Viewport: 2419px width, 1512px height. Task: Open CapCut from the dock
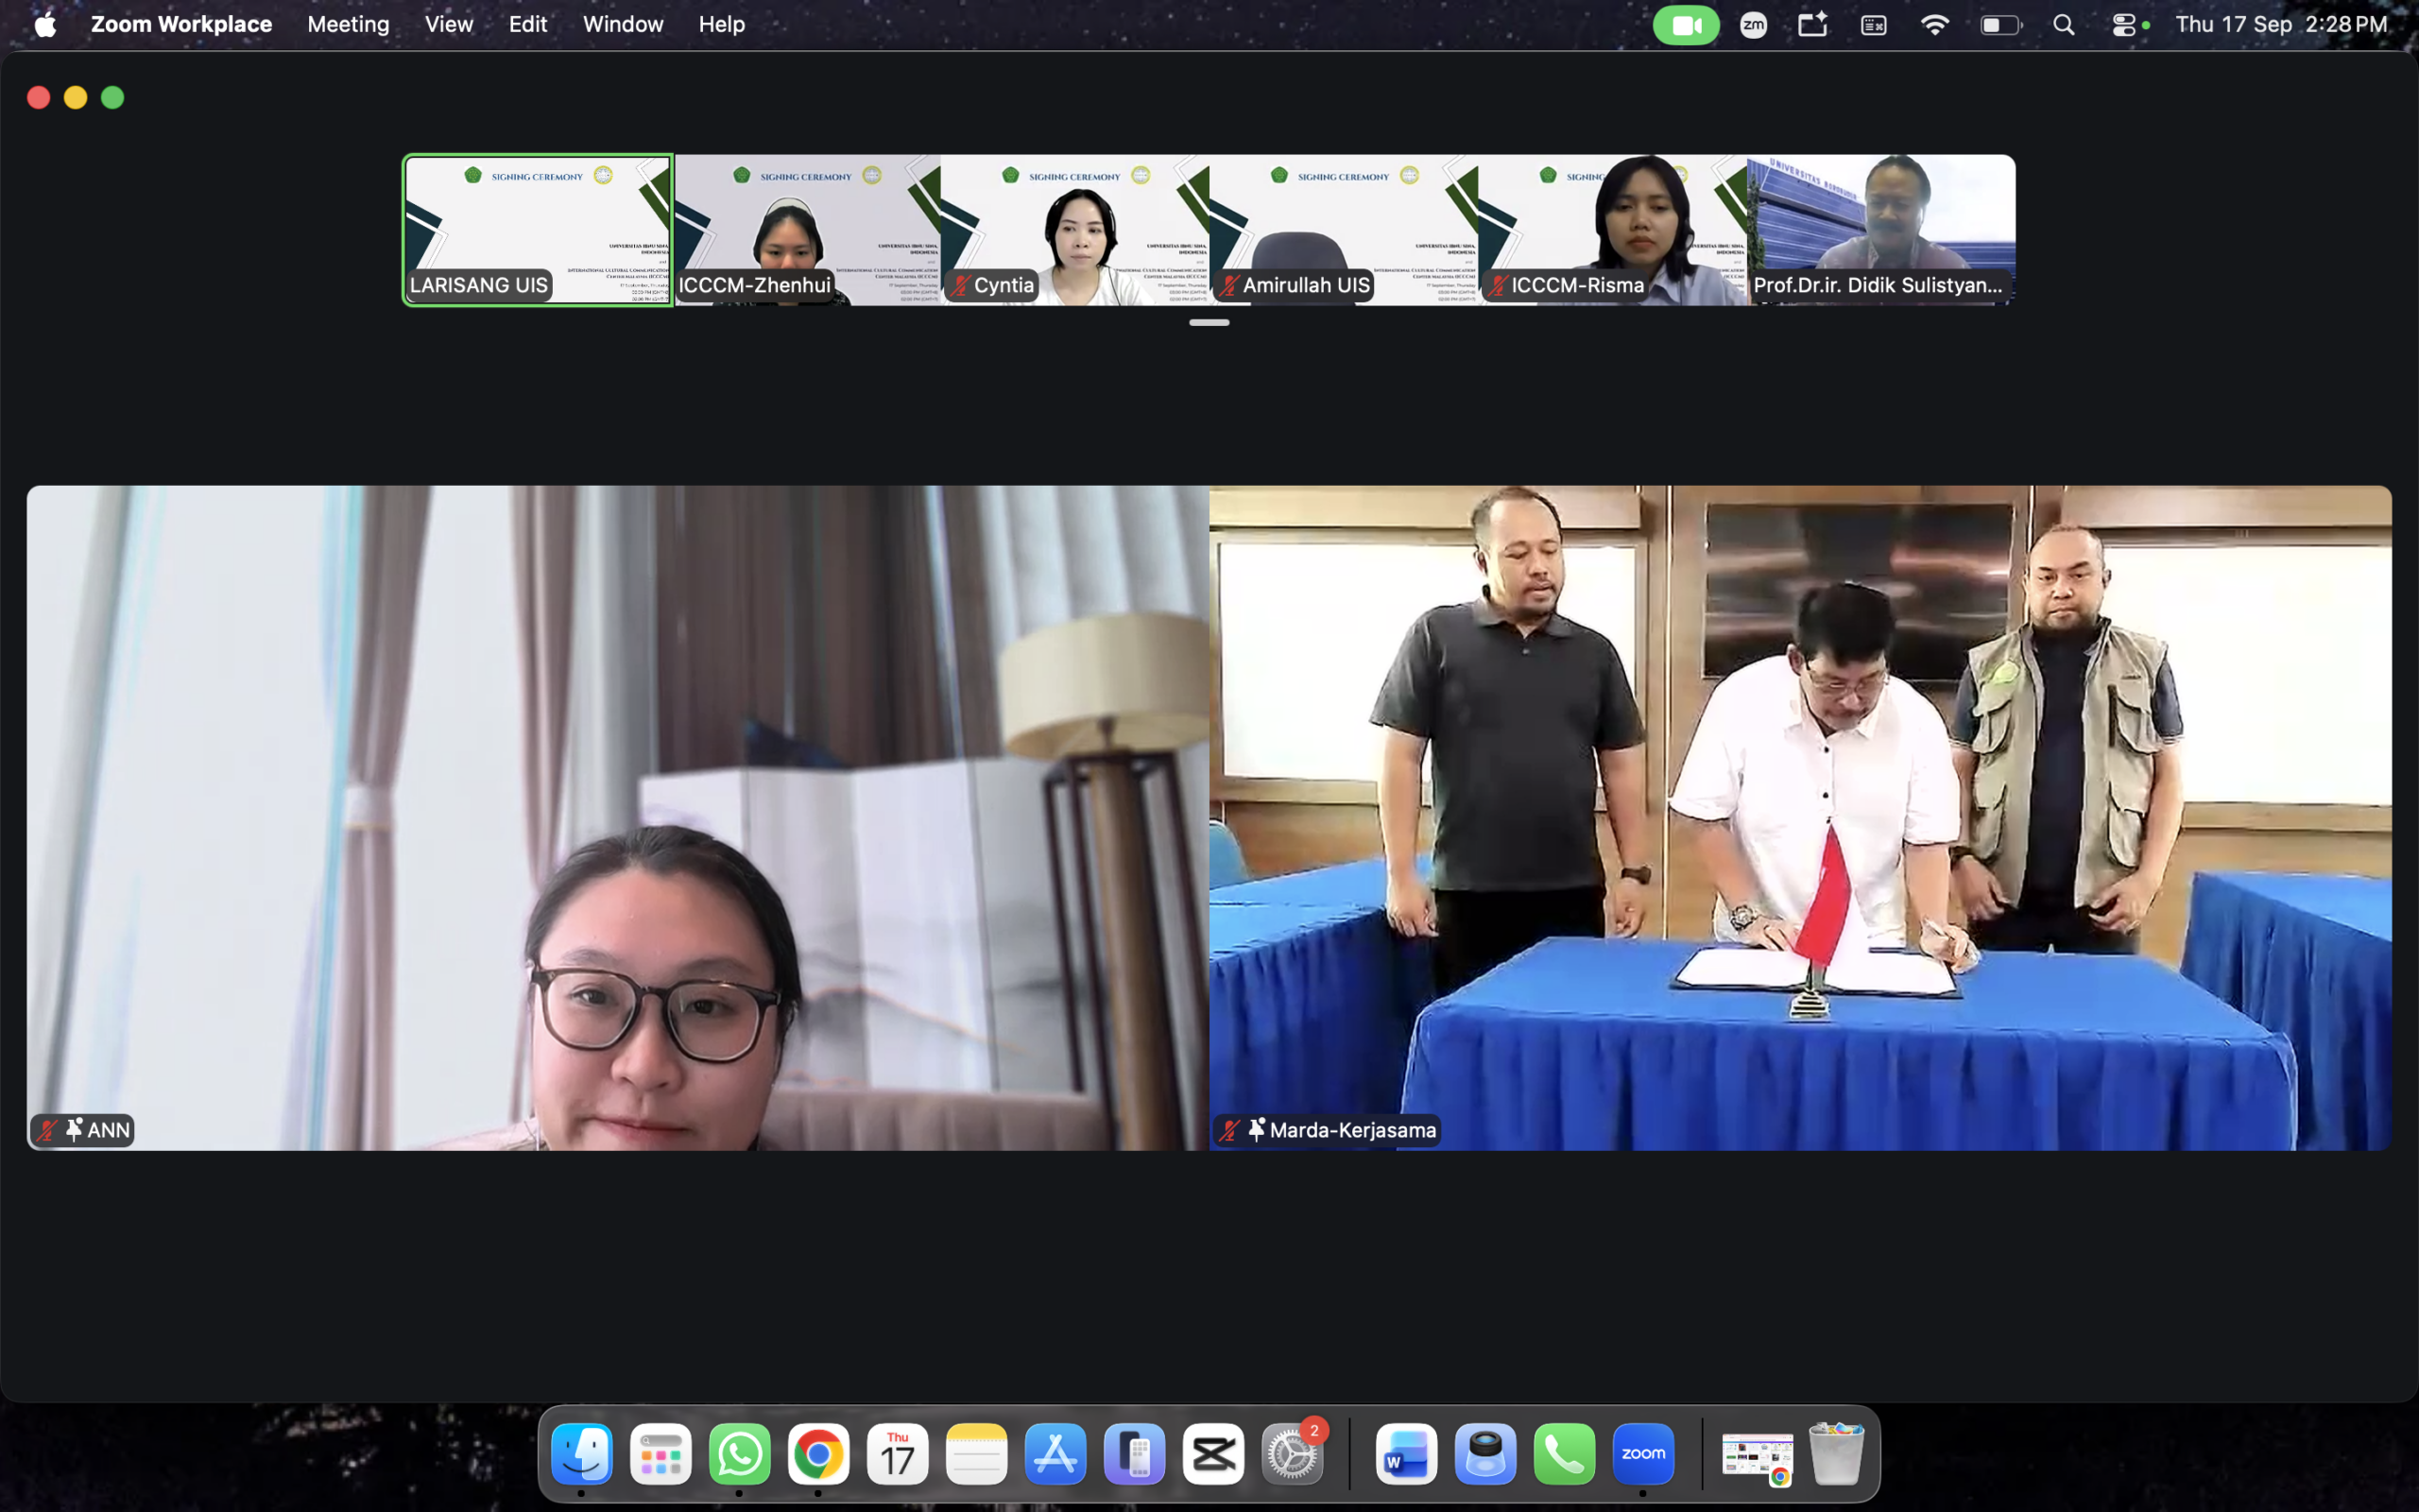point(1213,1454)
